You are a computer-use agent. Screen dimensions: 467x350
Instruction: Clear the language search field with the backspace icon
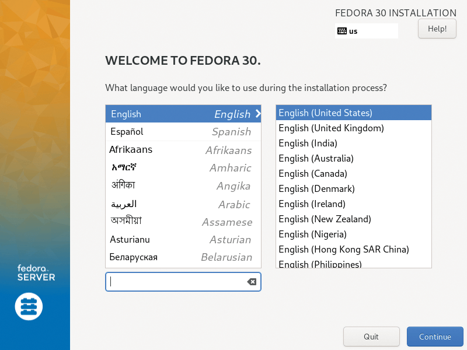[x=252, y=282]
